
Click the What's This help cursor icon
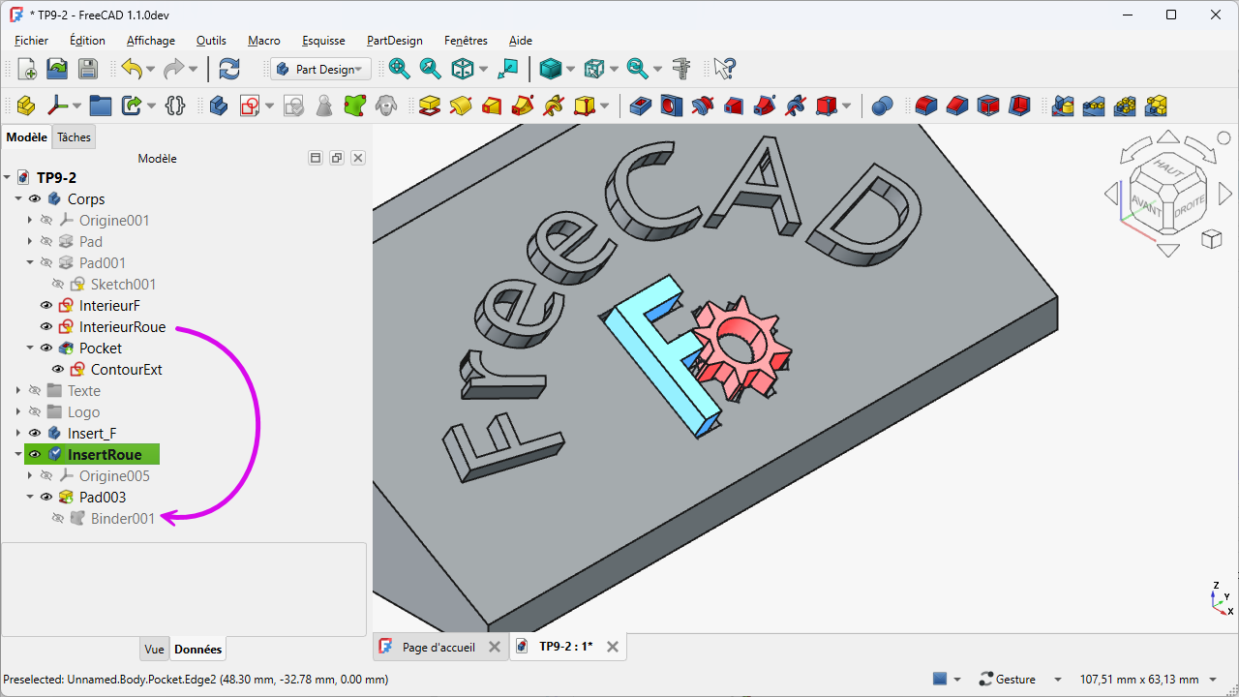(x=725, y=69)
